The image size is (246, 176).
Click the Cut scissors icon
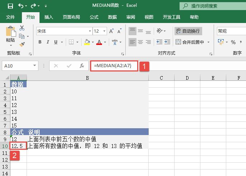(22, 28)
